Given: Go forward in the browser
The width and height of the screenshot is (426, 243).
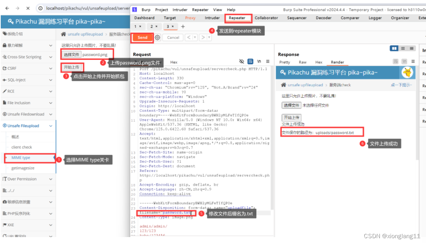Looking at the screenshot, I should 17,9.
